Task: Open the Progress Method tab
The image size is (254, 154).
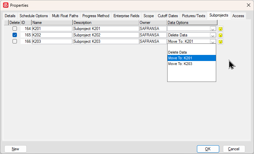Action: point(96,16)
